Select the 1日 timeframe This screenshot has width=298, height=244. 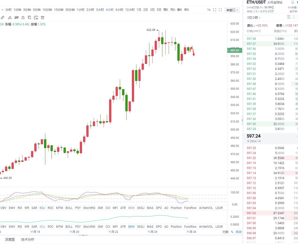[139, 10]
